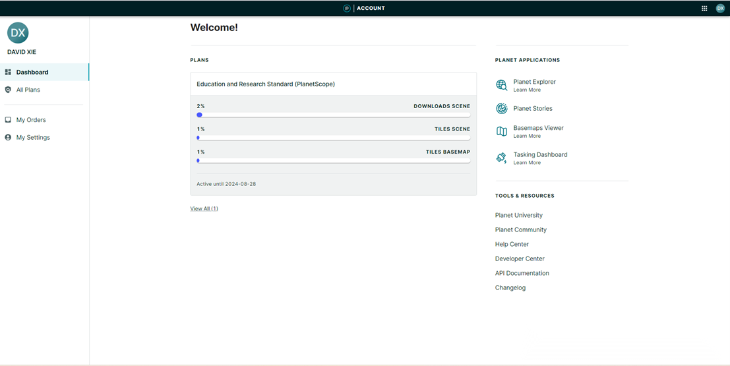This screenshot has height=366, width=730.
Task: Open Planet Community link
Action: [521, 229]
